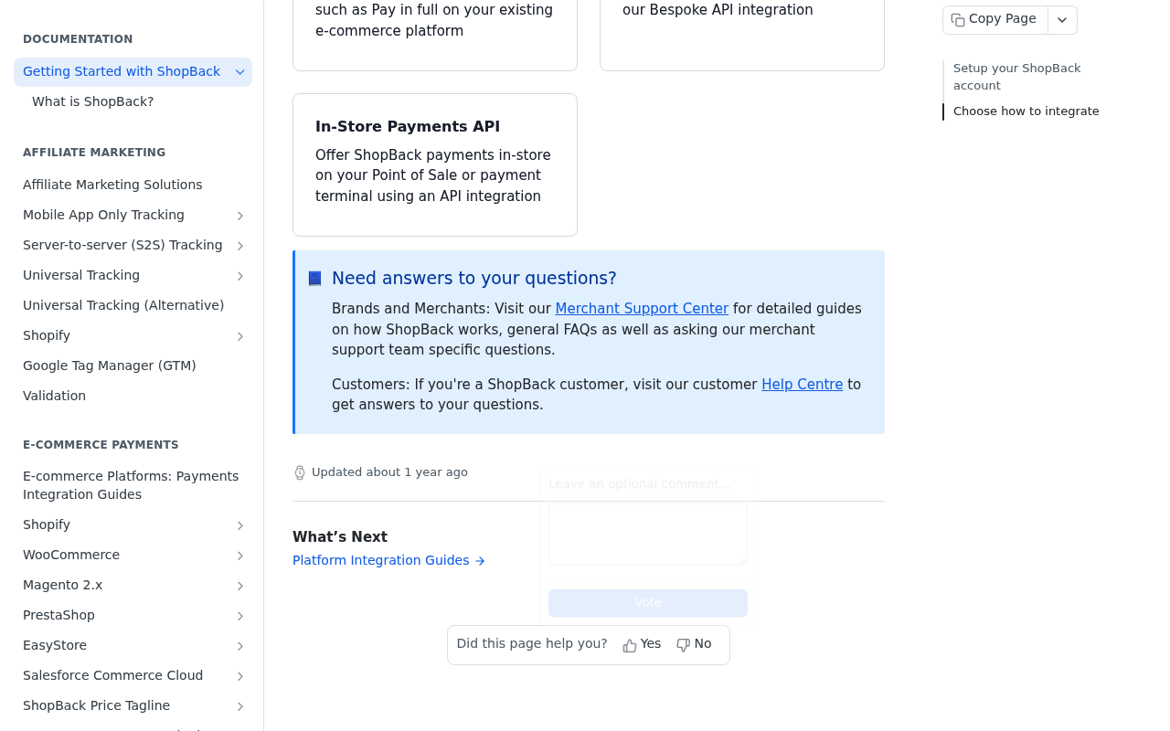This screenshot has width=1170, height=731.
Task: Click arrow icon after Platform Integration Guides
Action: click(480, 561)
